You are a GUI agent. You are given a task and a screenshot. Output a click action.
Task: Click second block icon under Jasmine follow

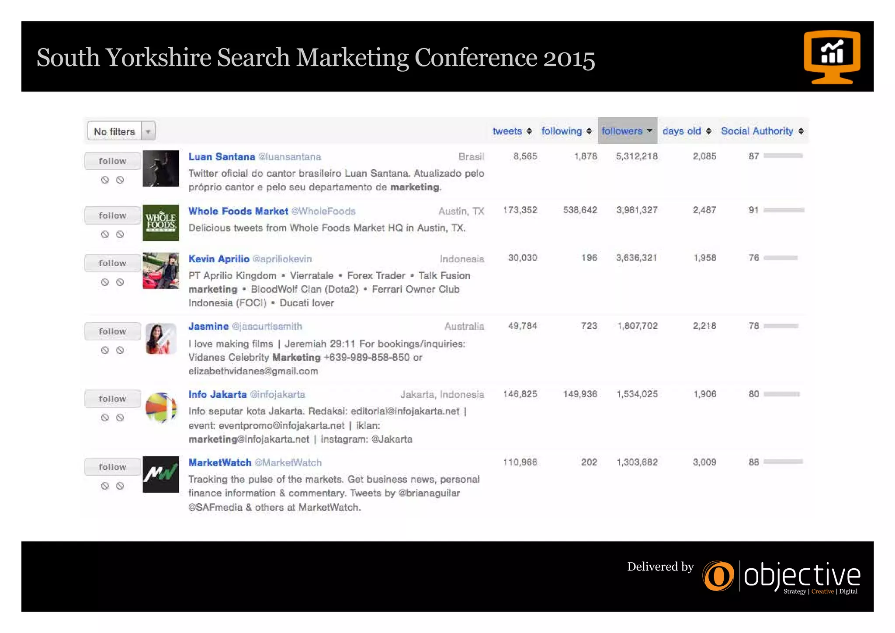(120, 350)
